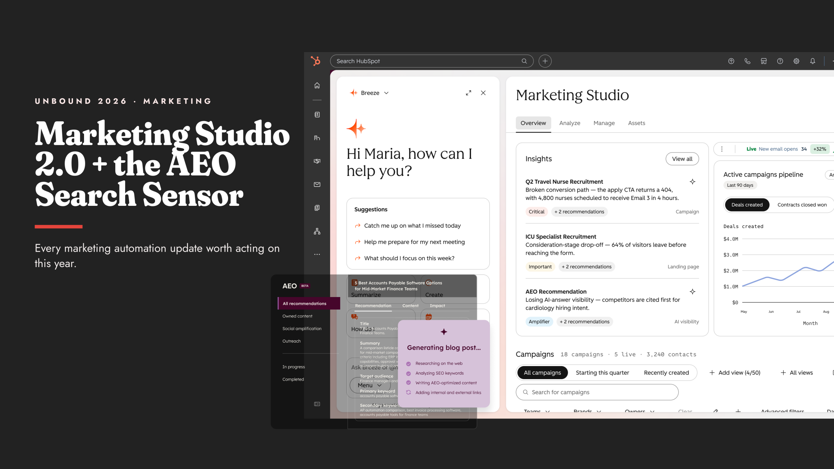The height and width of the screenshot is (469, 834).
Task: Toggle pipeline to Contracts closed won
Action: (x=802, y=205)
